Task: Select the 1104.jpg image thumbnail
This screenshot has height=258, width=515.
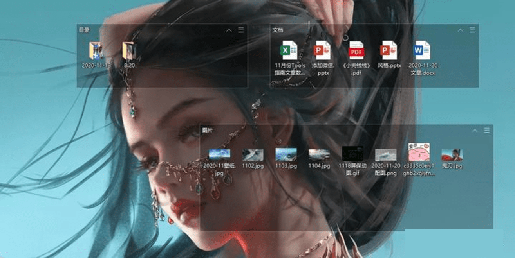Action: coord(319,154)
